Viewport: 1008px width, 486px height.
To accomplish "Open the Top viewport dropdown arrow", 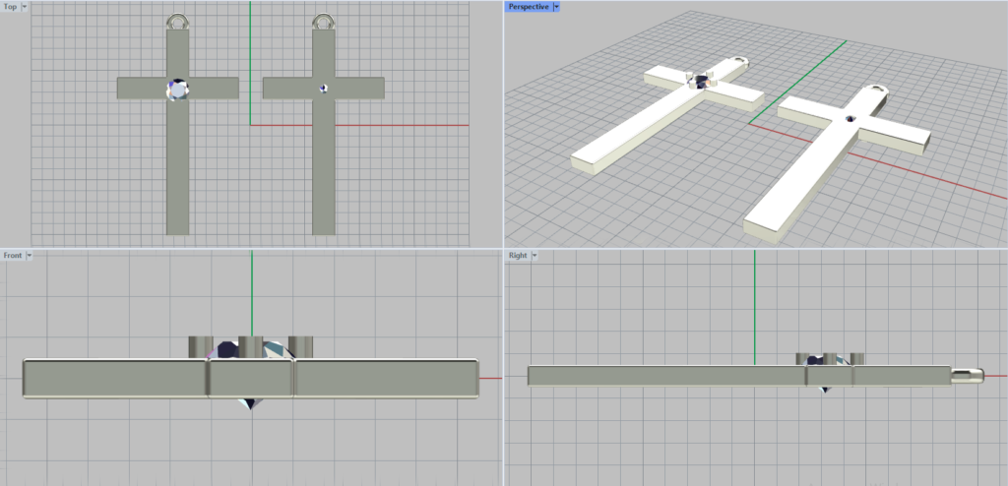I will (x=24, y=7).
